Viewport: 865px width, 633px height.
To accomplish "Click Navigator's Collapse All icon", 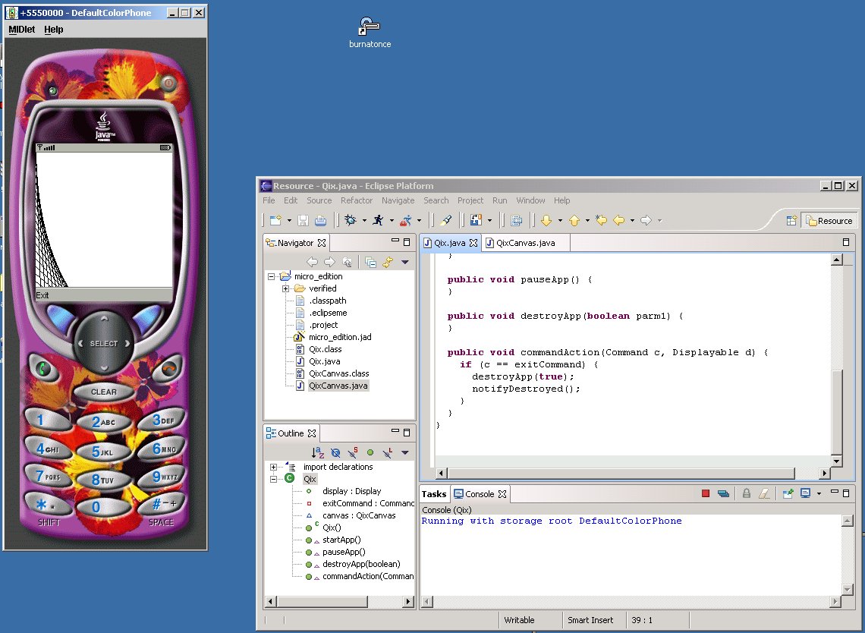I will [x=370, y=262].
